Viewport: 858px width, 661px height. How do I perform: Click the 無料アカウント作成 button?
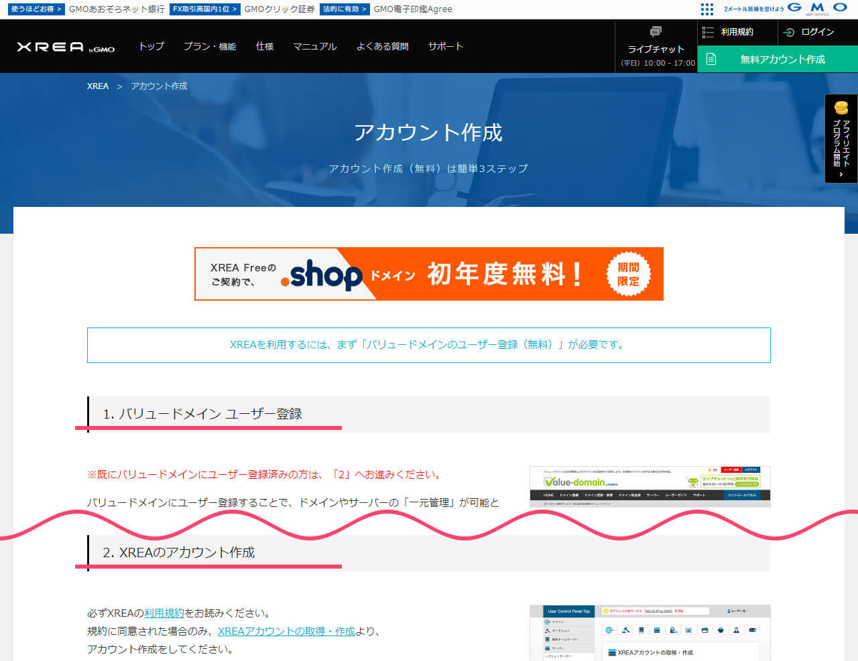tap(778, 59)
